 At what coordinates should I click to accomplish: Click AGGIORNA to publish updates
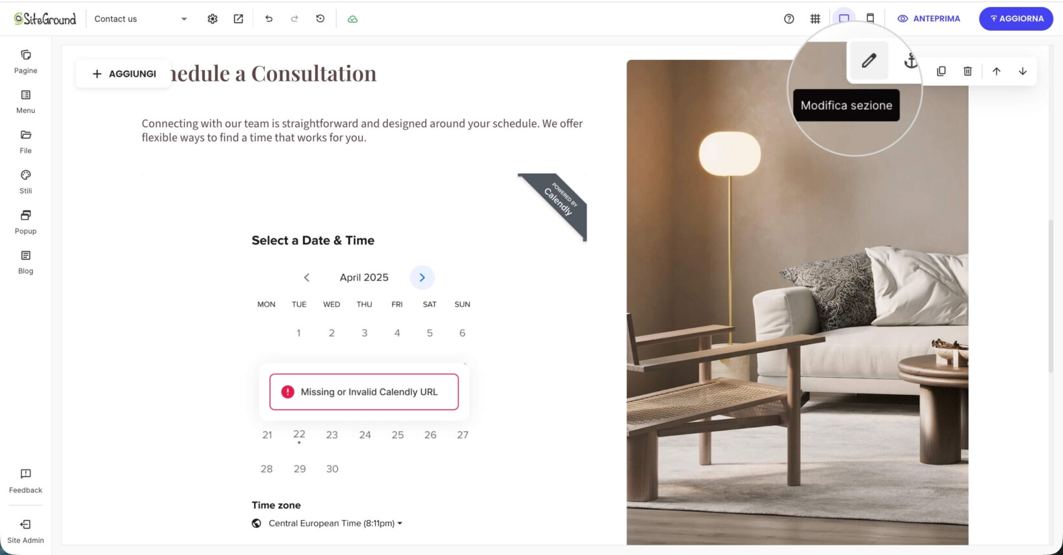coord(1016,19)
